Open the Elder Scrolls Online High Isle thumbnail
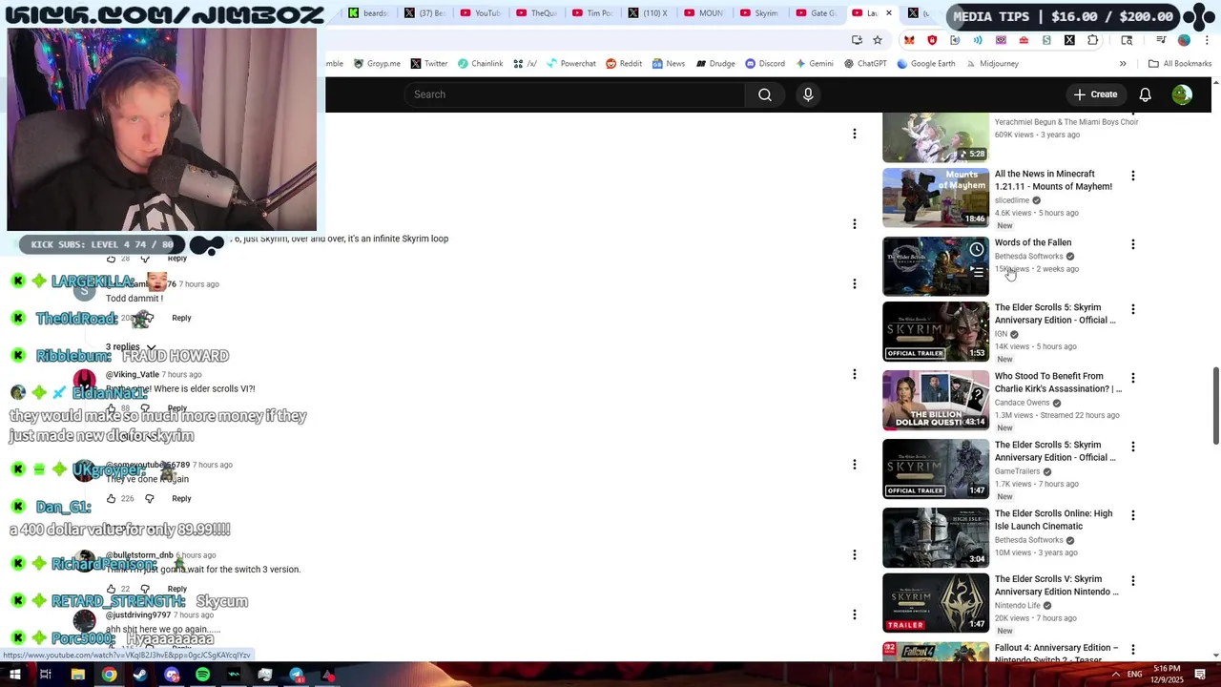The image size is (1221, 687). tap(936, 537)
